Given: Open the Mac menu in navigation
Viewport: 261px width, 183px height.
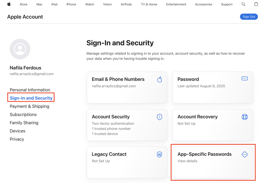Looking at the screenshot, I should pyautogui.click(x=39, y=4).
